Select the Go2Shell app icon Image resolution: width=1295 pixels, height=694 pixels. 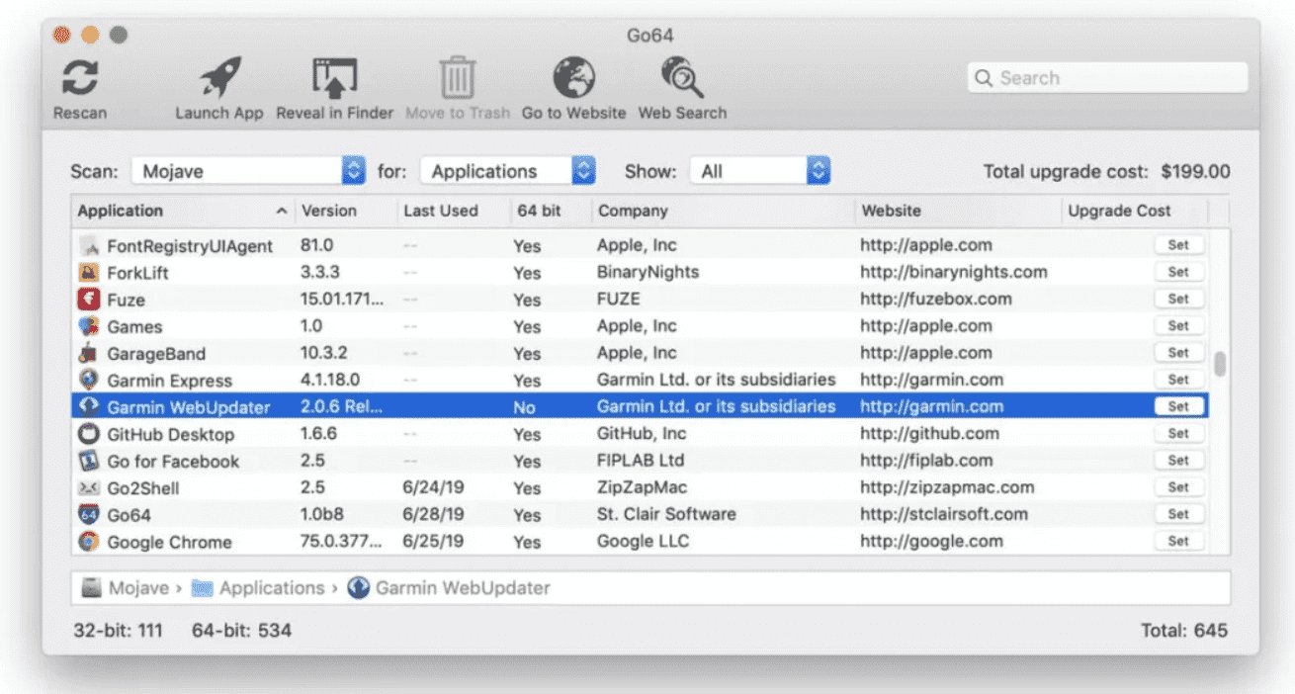(x=89, y=487)
